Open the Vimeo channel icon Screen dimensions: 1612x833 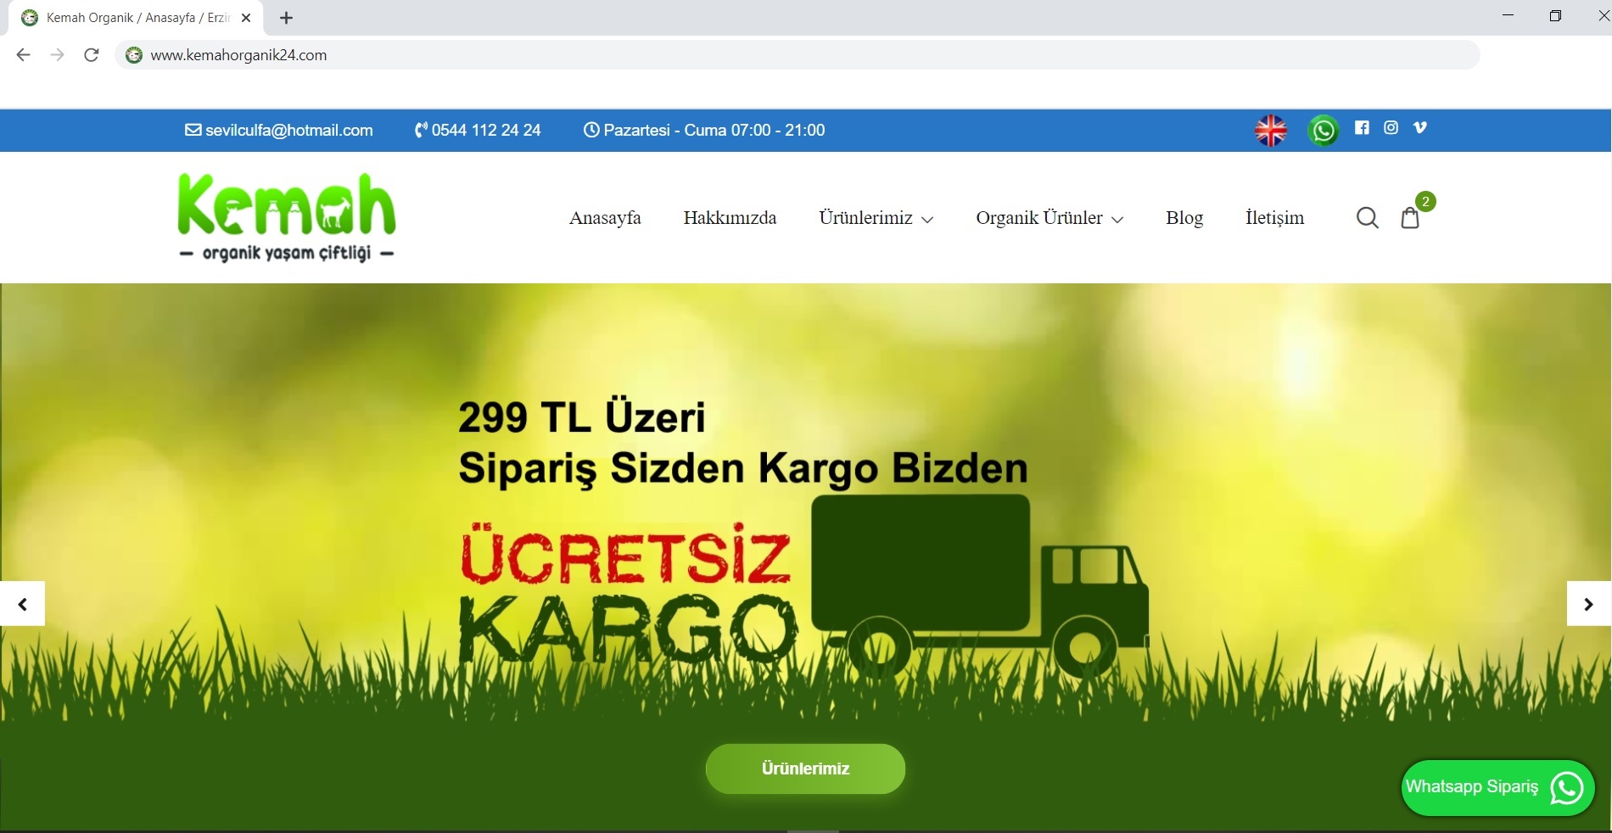pyautogui.click(x=1420, y=128)
